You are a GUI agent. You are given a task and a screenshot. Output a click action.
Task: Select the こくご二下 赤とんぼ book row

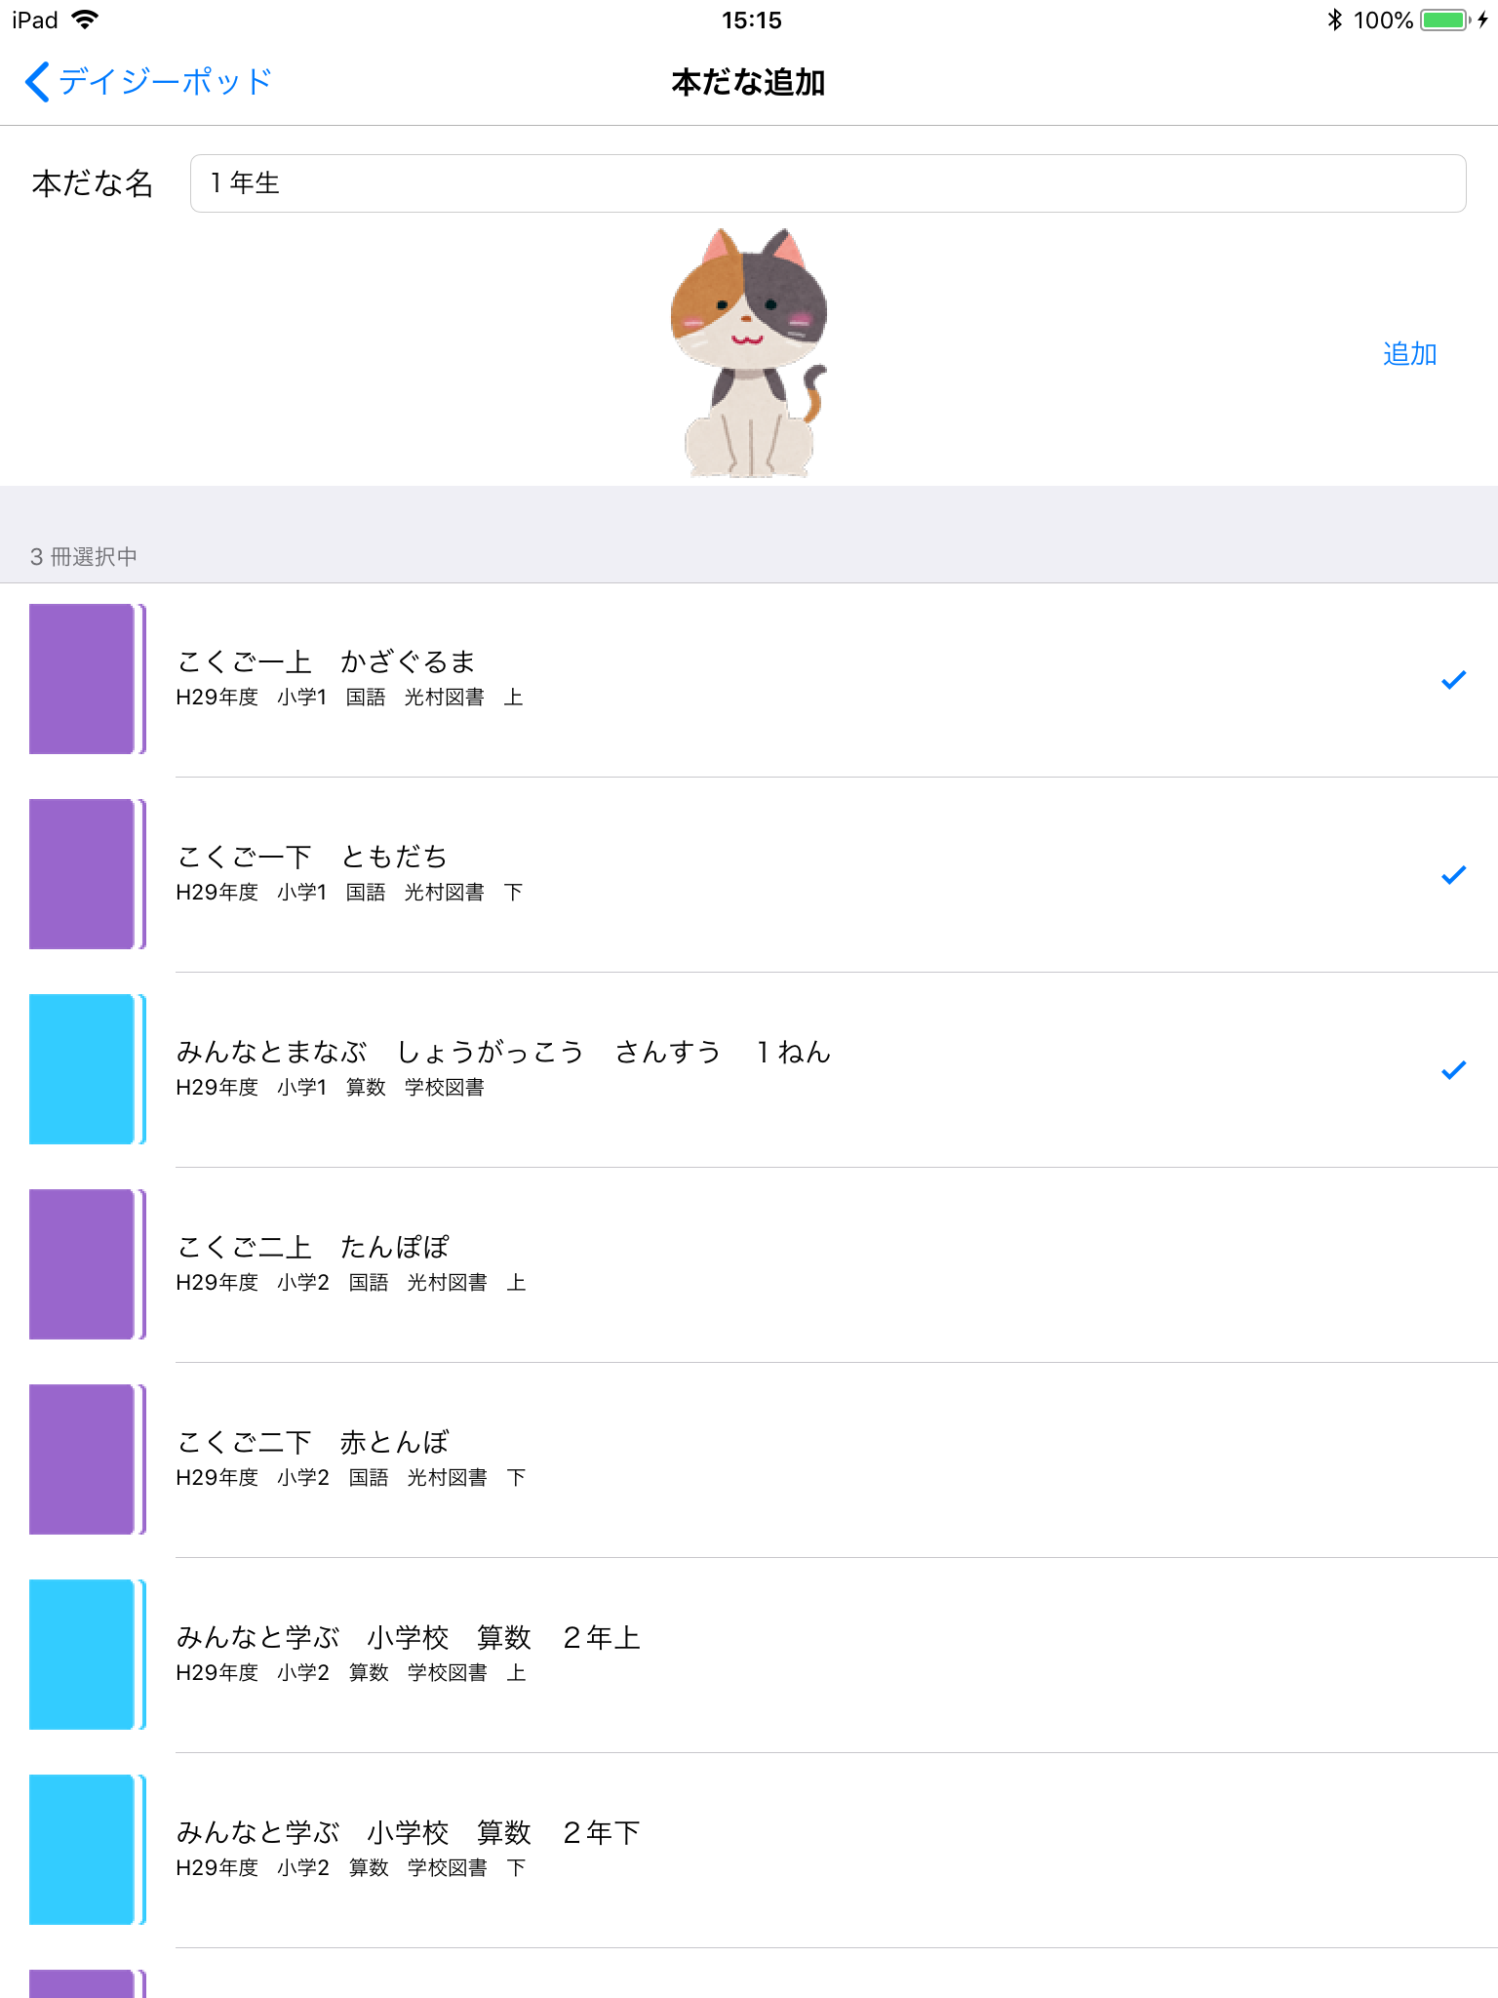click(x=780, y=1459)
